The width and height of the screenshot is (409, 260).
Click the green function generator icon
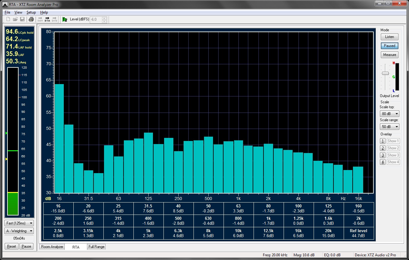(65, 19)
